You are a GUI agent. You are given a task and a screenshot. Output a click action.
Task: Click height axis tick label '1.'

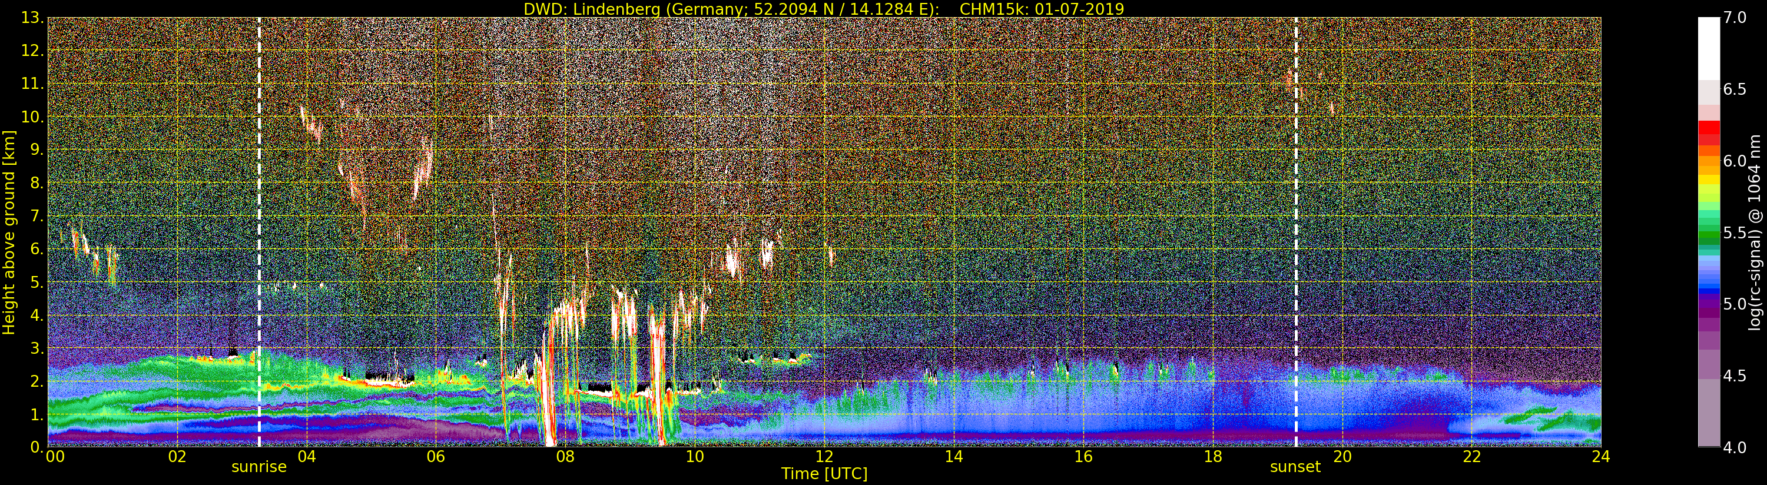coord(37,414)
